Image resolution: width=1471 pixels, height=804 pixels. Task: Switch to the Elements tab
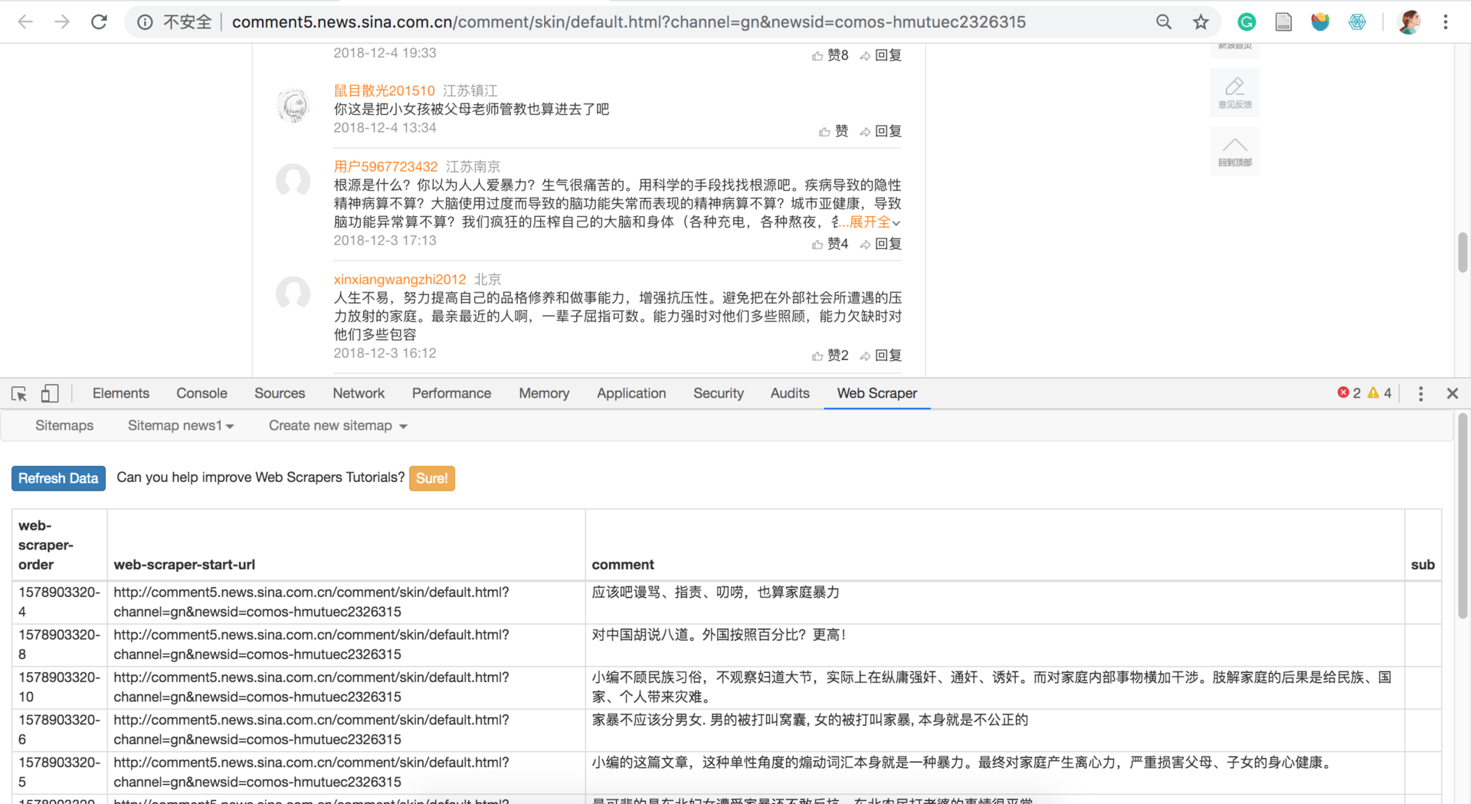point(121,393)
